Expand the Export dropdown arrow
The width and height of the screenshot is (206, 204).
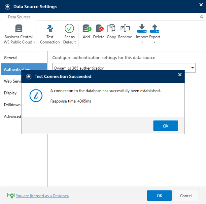point(154,42)
